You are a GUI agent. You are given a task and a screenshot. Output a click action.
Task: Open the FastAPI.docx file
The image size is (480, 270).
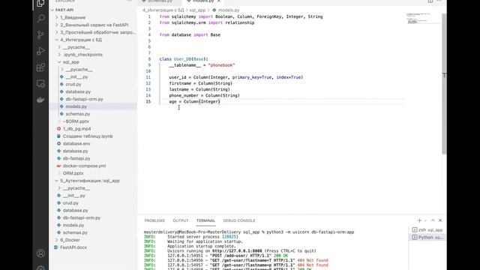click(73, 247)
